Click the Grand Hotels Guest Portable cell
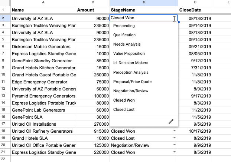231x162 pixels. click(x=43, y=75)
